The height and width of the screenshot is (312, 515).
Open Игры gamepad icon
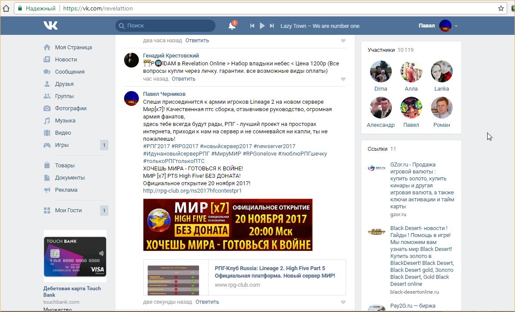(x=47, y=145)
